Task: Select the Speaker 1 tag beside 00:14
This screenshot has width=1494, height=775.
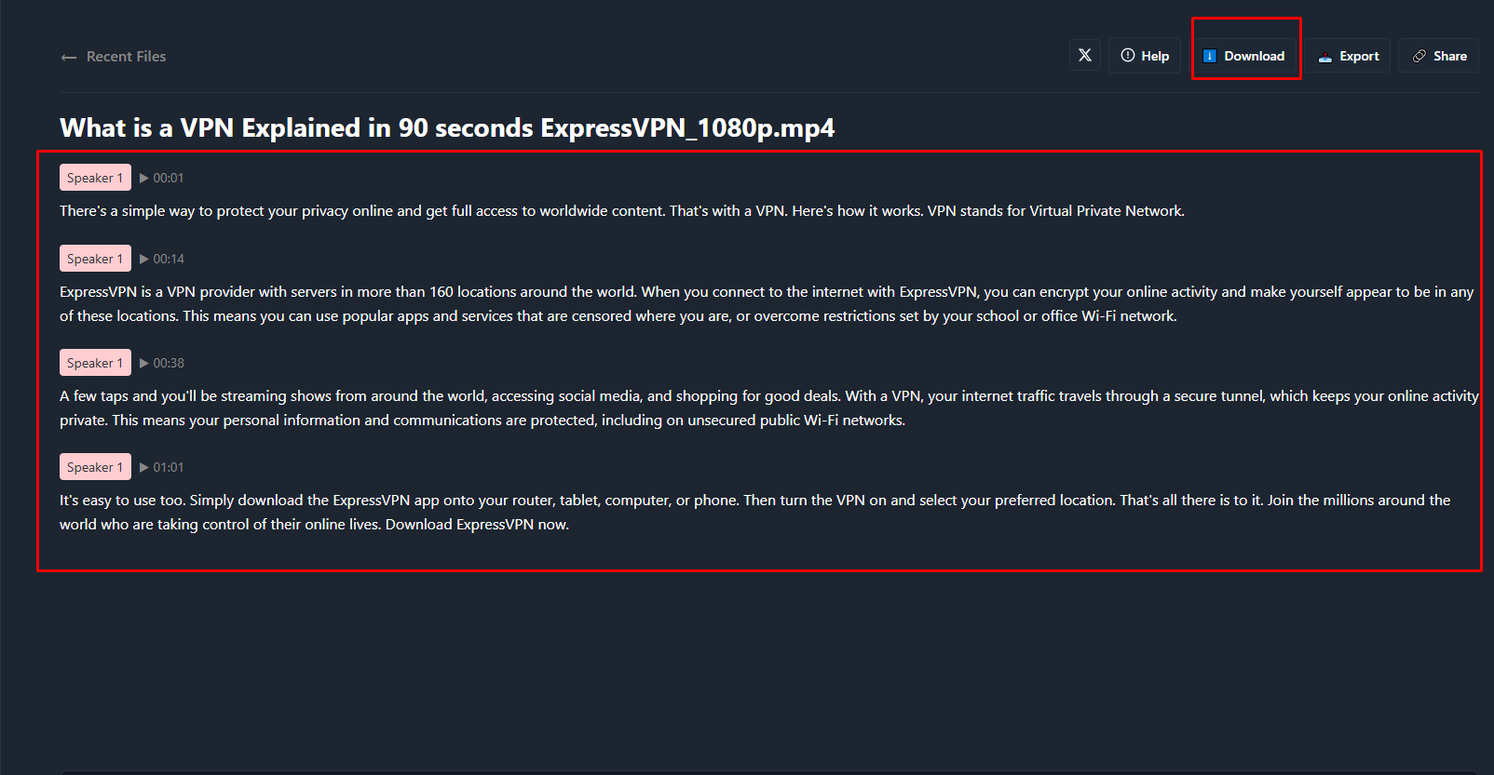Action: [x=95, y=259]
